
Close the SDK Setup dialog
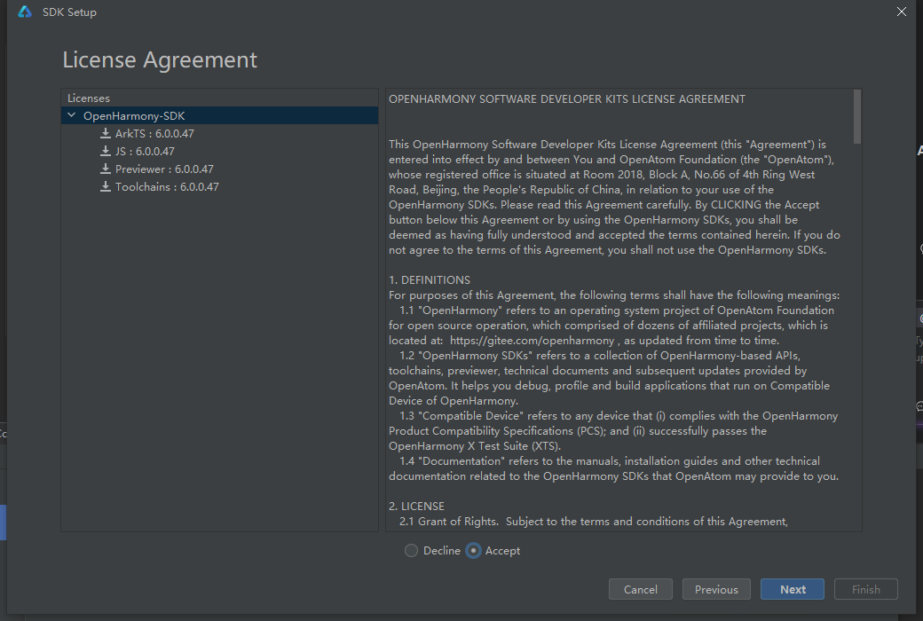click(901, 12)
